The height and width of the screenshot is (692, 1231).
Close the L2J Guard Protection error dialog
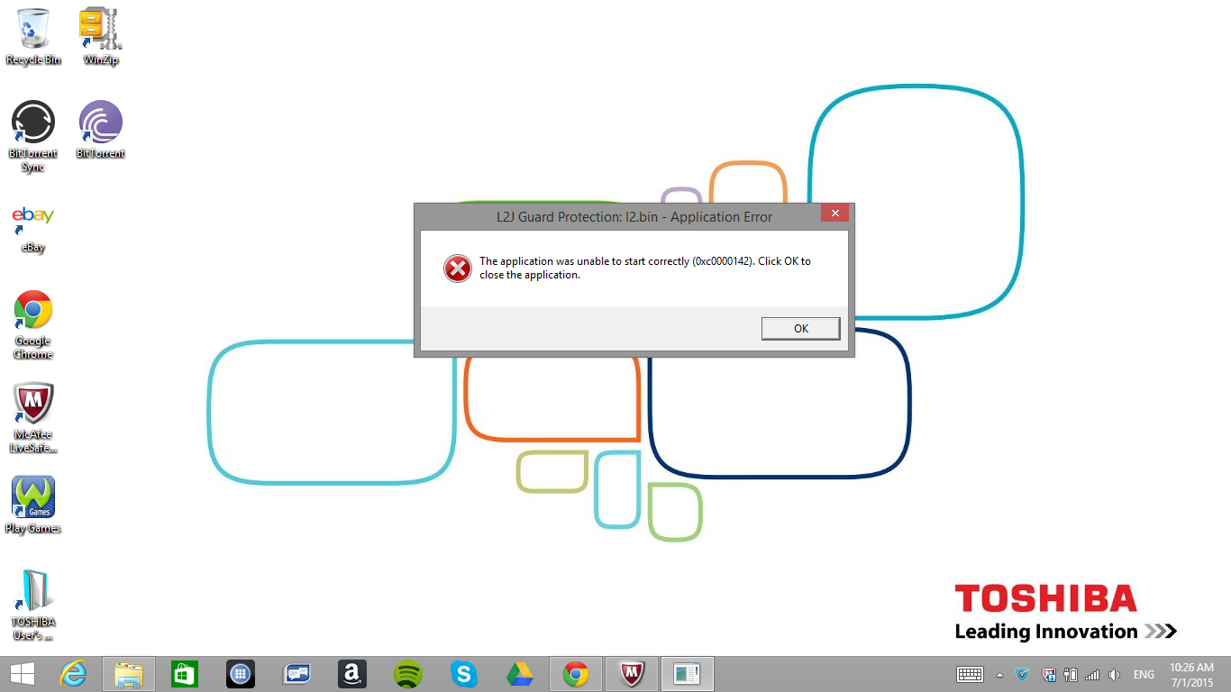pos(834,214)
